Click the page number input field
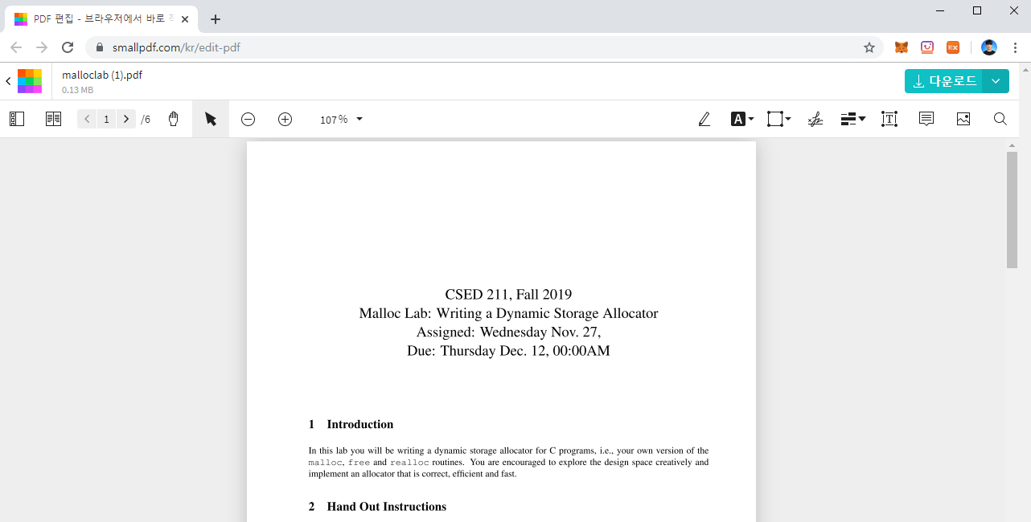 tap(106, 119)
